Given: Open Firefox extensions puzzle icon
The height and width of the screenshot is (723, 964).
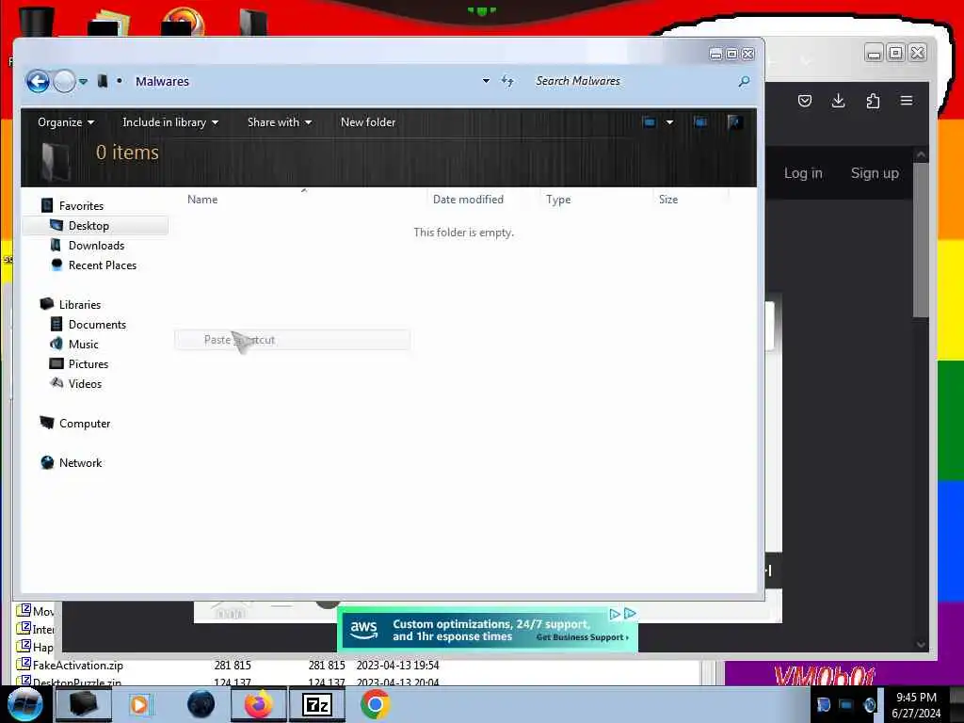Looking at the screenshot, I should pos(873,101).
